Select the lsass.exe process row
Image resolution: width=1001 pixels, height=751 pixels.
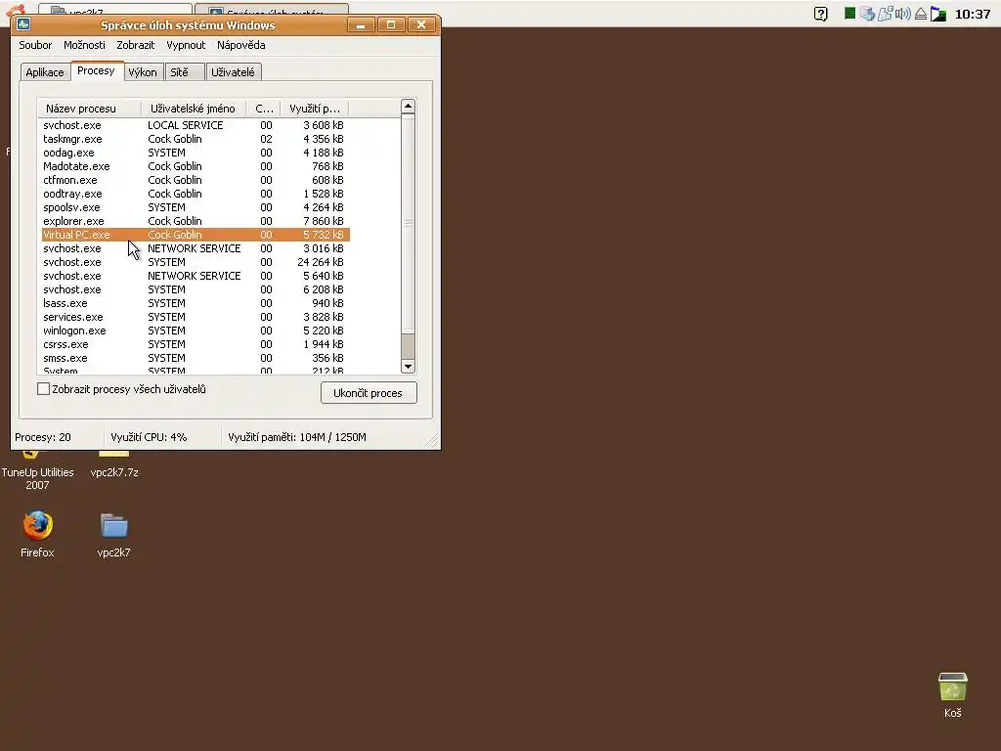coord(196,303)
